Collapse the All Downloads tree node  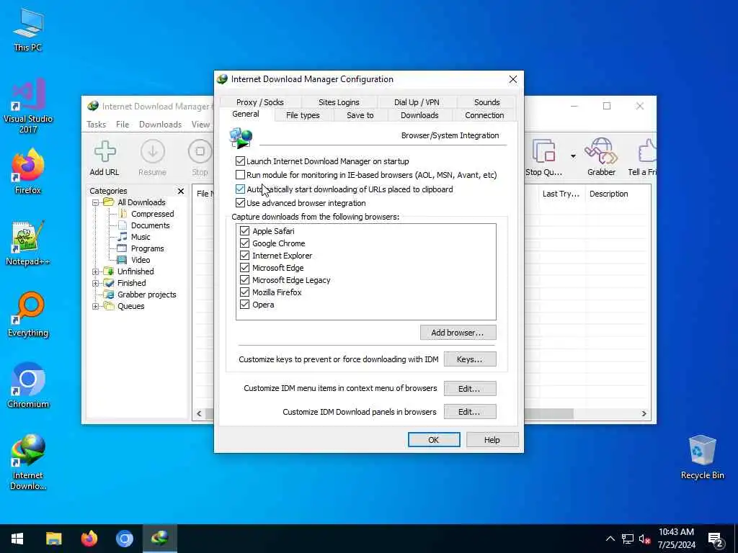pos(96,202)
